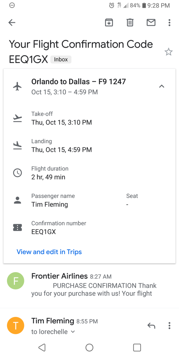Viewport: 179px width, 358px height.
Task: Delete the email using trash icon
Action: coord(130,23)
